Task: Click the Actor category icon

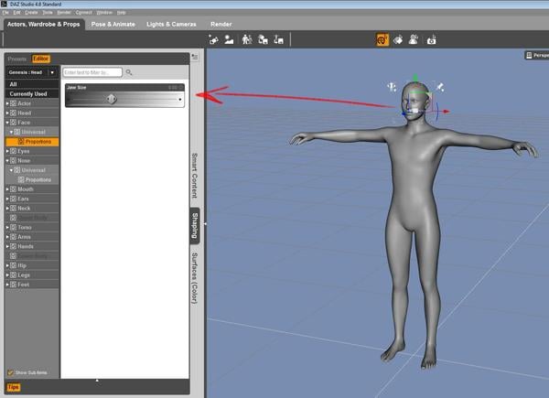Action: click(x=13, y=103)
